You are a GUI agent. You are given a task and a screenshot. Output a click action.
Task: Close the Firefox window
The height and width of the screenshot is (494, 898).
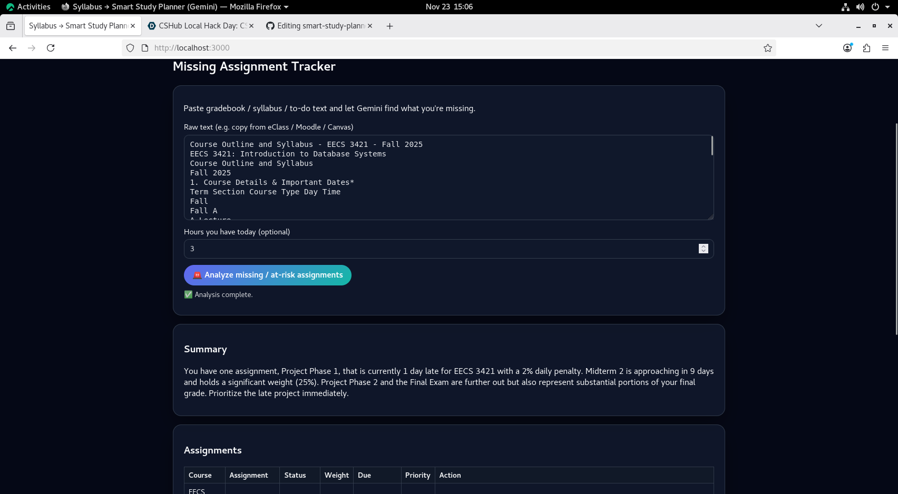pyautogui.click(x=890, y=26)
